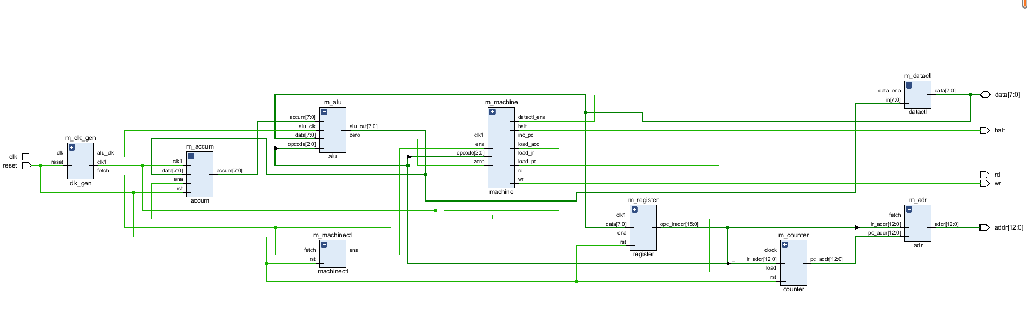
Task: Select the halt output port symbol
Action: [x=984, y=130]
